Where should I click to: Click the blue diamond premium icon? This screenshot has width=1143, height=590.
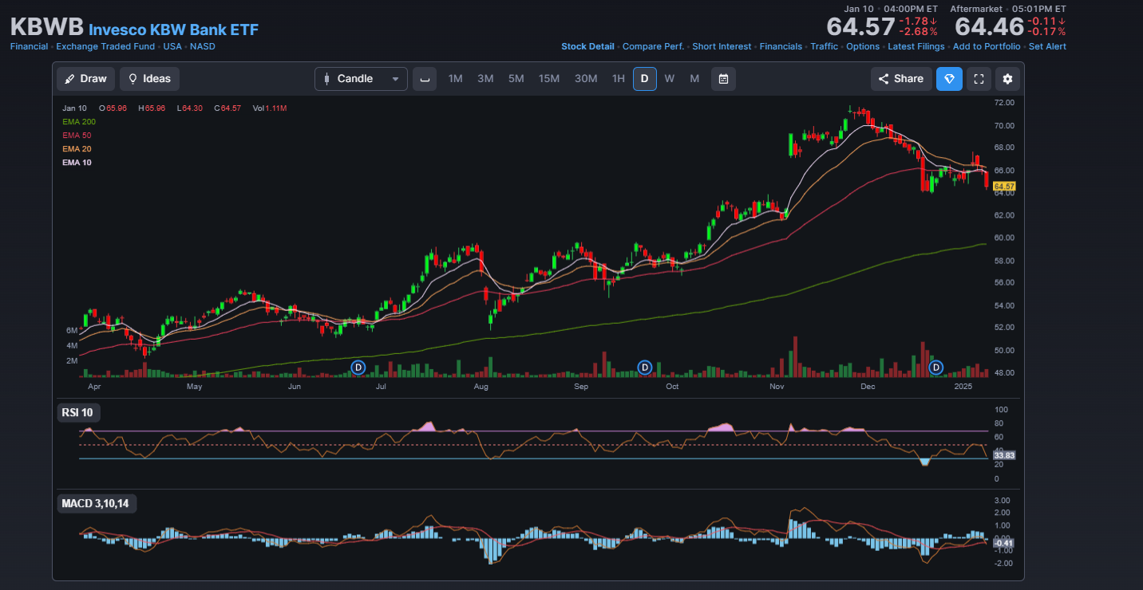click(x=949, y=79)
